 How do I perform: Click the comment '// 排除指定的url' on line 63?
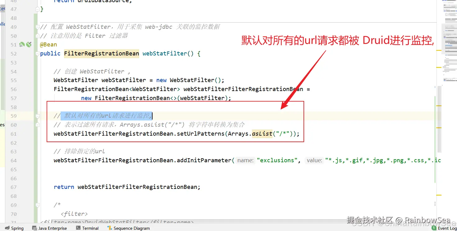tap(80, 151)
